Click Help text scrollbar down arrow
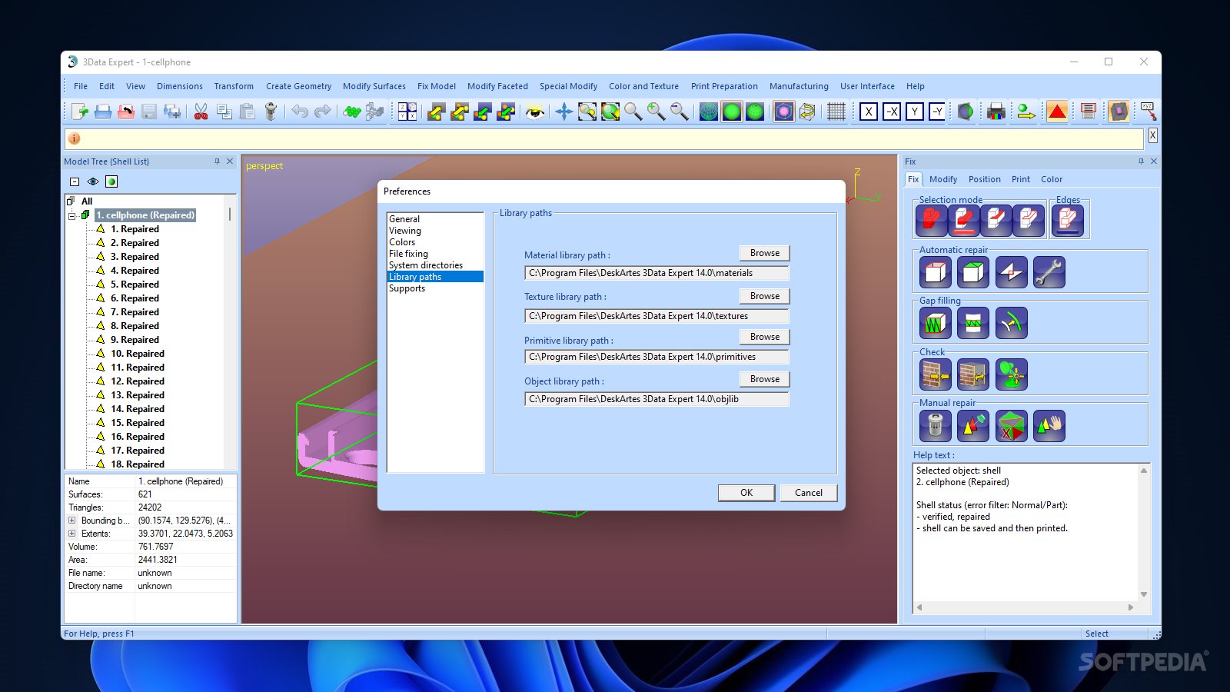The height and width of the screenshot is (692, 1230). [1144, 594]
